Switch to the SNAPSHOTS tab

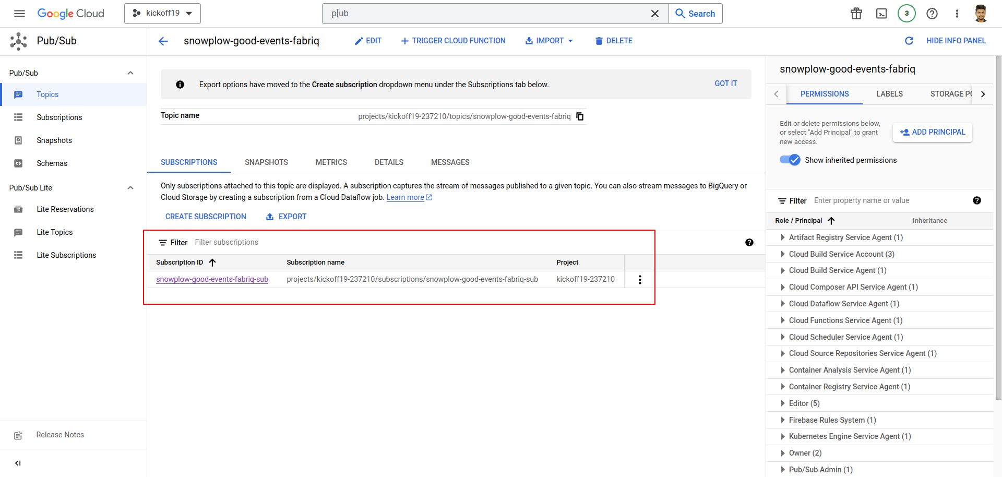[x=266, y=162]
